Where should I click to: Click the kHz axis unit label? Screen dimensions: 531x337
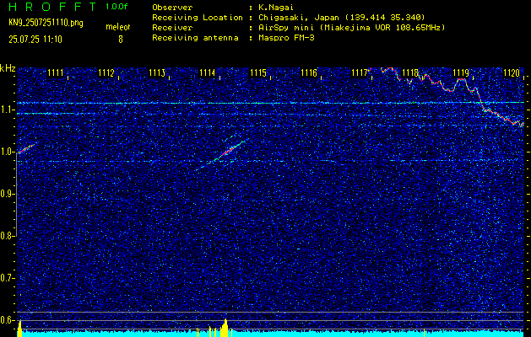(x=8, y=68)
